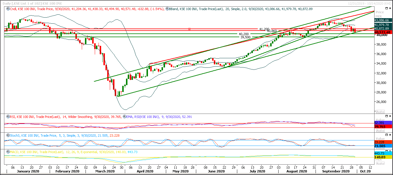Viewport: 393px width, 175px height.
Task: Click the Auto scale button in MACD pane
Action: pyautogui.click(x=380, y=164)
